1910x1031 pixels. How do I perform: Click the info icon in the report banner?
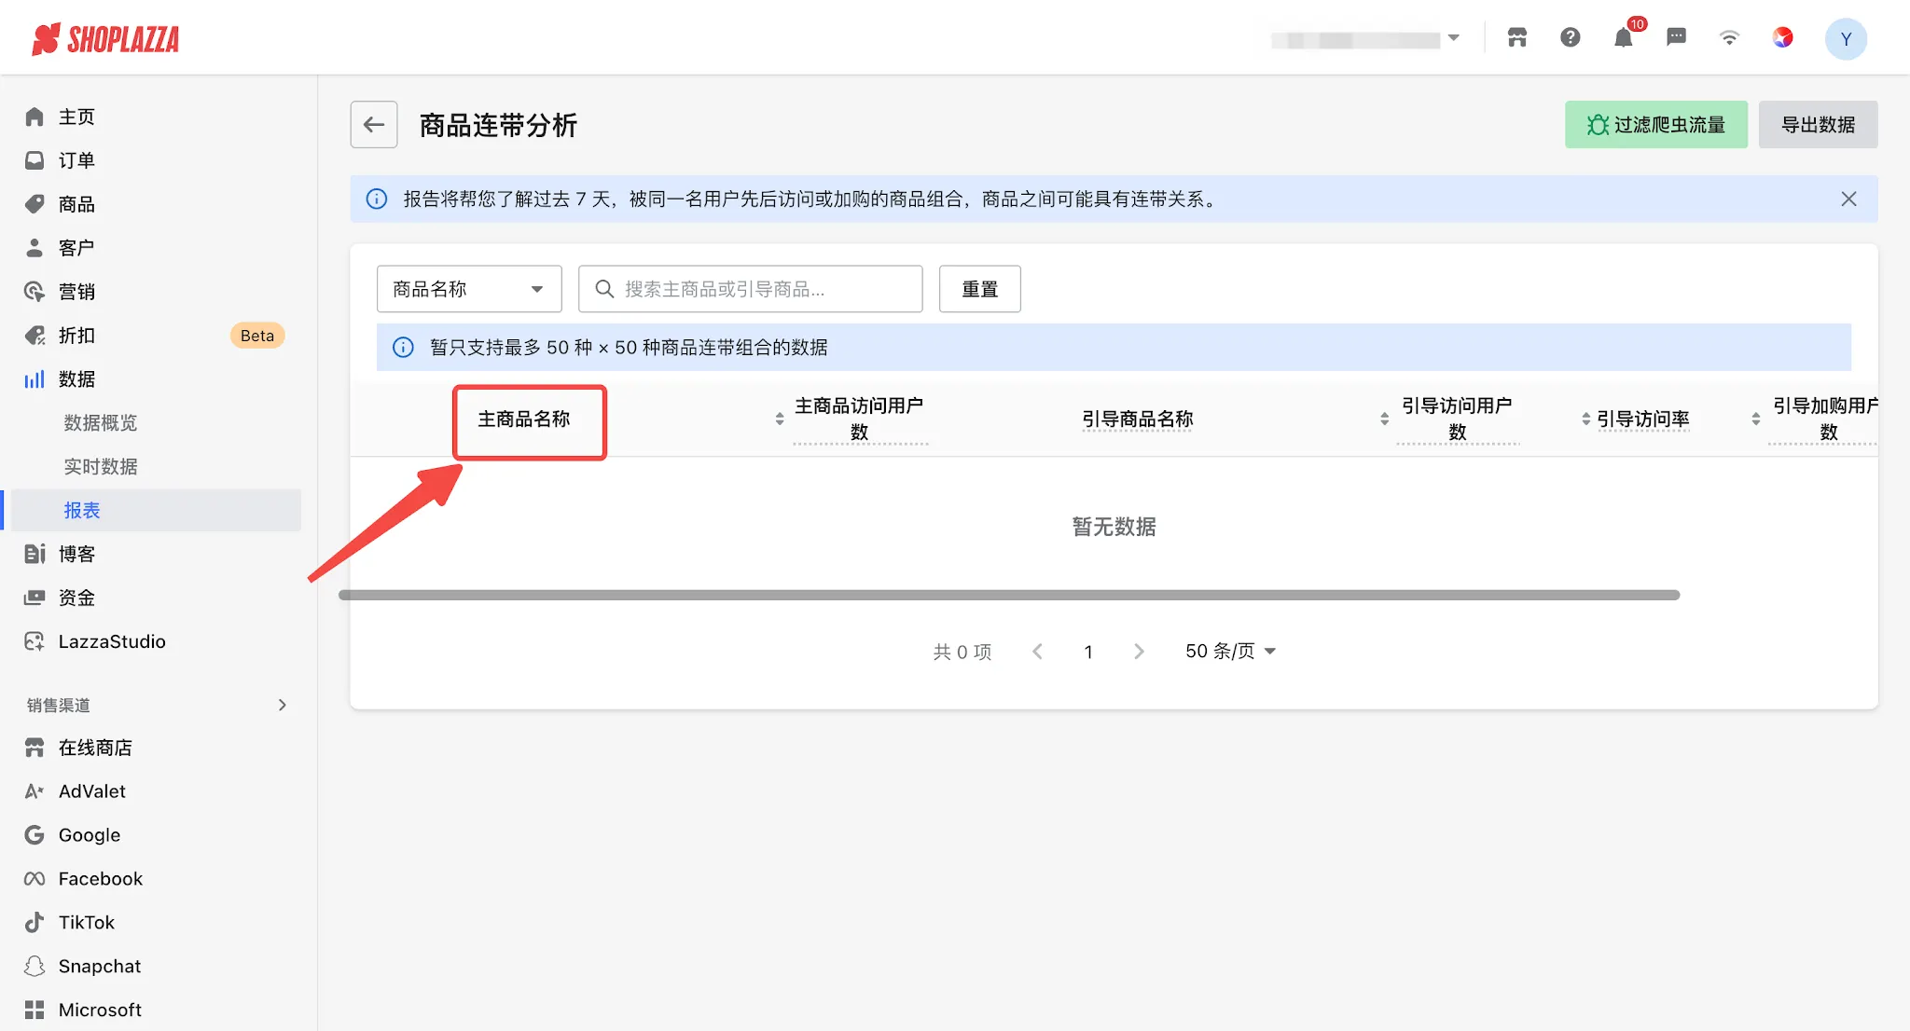pyautogui.click(x=377, y=199)
